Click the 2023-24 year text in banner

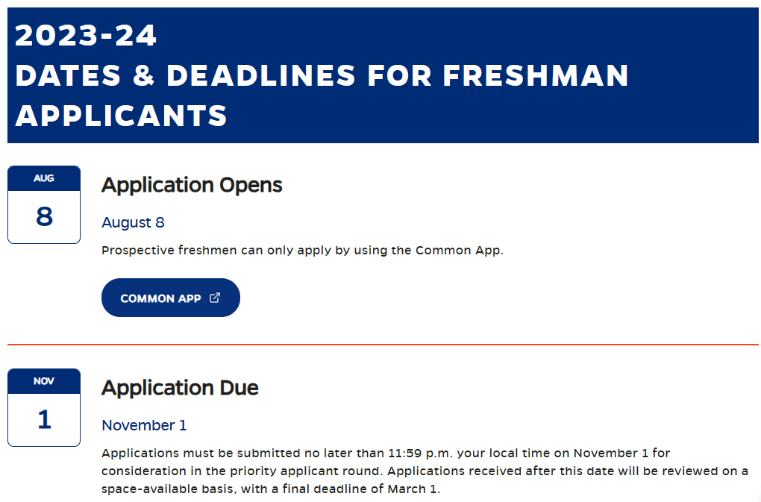tap(86, 35)
